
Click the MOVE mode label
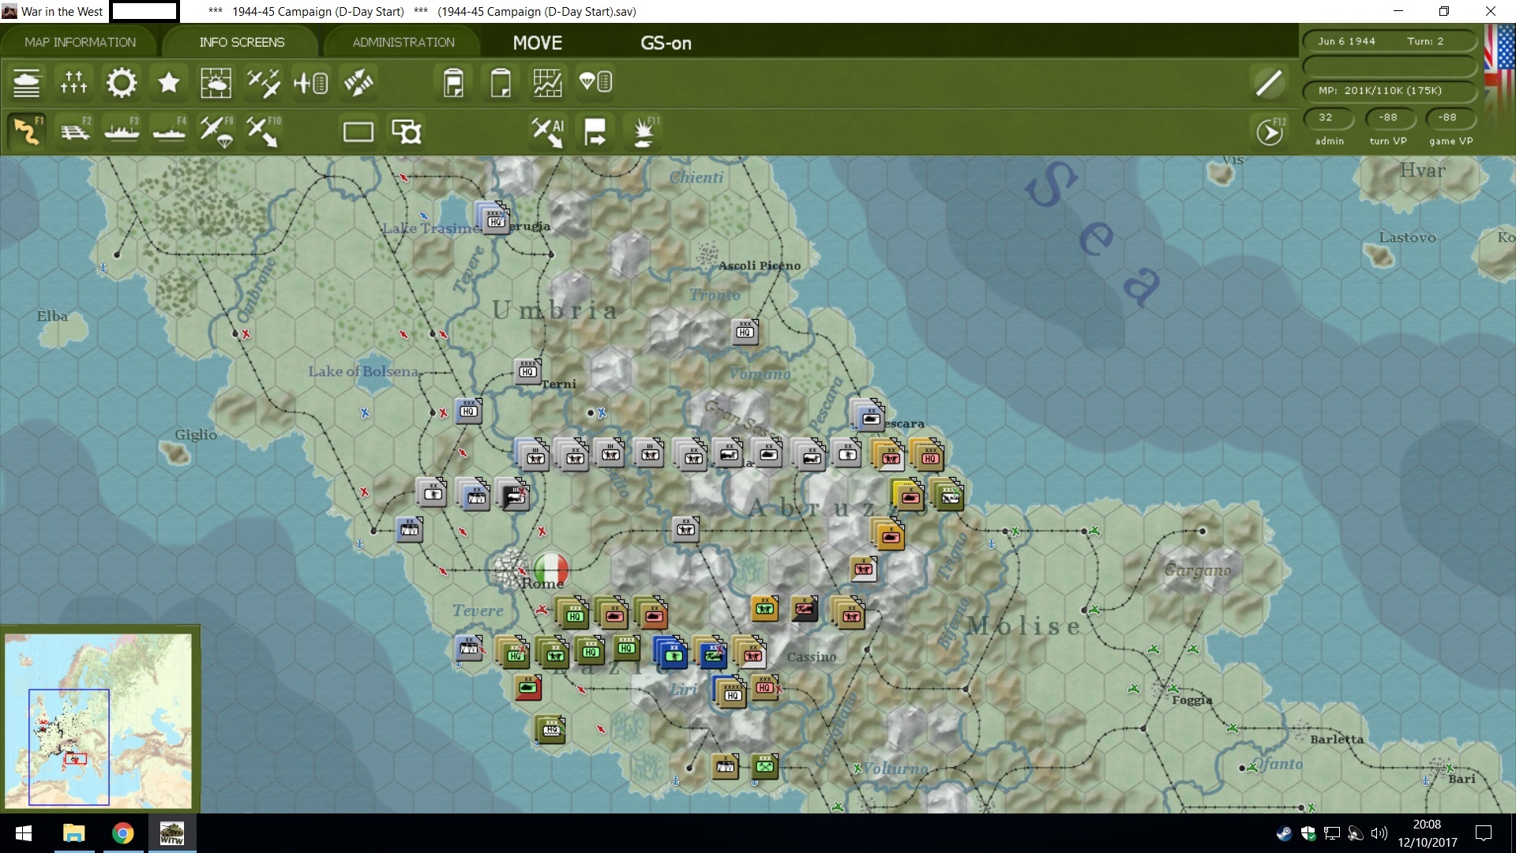(x=537, y=43)
